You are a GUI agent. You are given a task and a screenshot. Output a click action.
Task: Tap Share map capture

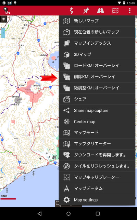click(97, 110)
